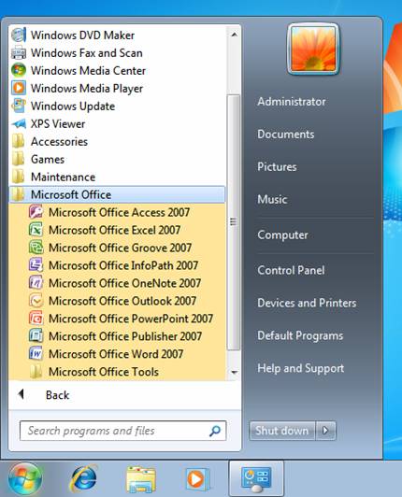Screen dimensions: 402x497
Task: Open Documents from the Start menu
Action: (x=285, y=135)
